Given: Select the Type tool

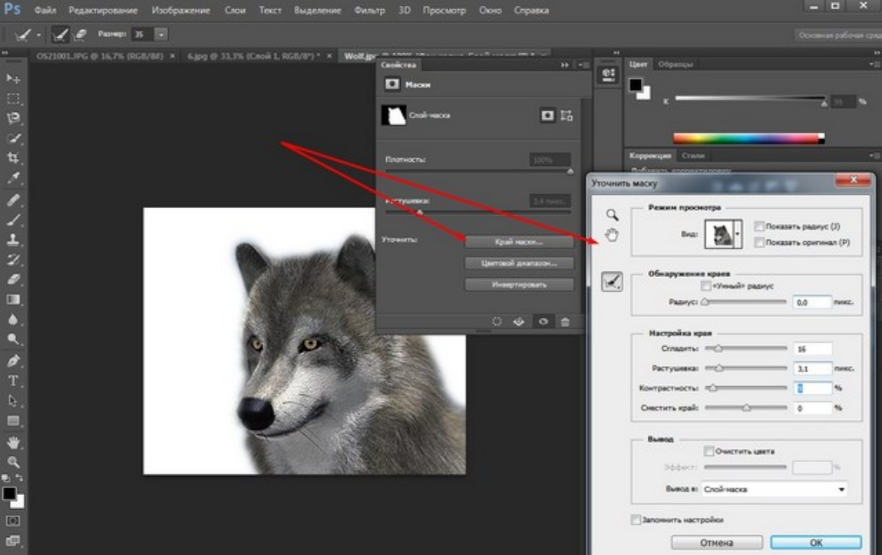Looking at the screenshot, I should coord(13,381).
